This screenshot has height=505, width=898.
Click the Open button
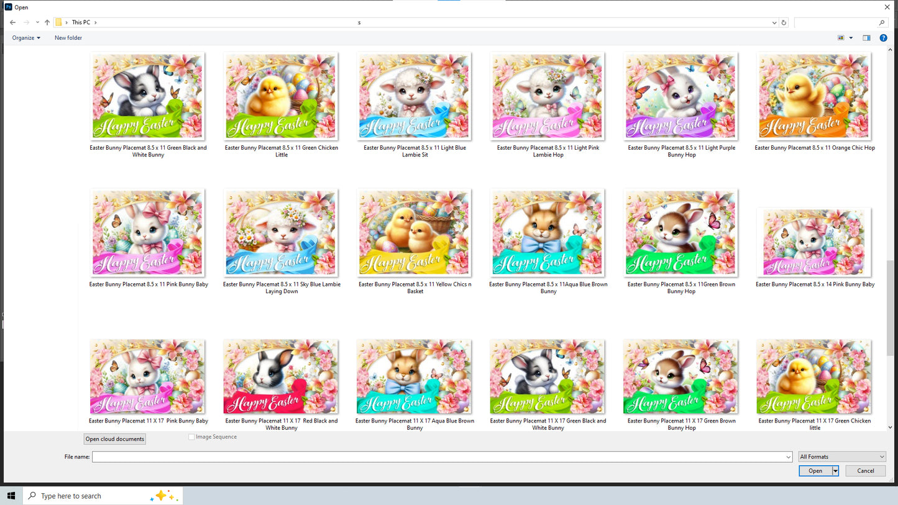point(815,471)
